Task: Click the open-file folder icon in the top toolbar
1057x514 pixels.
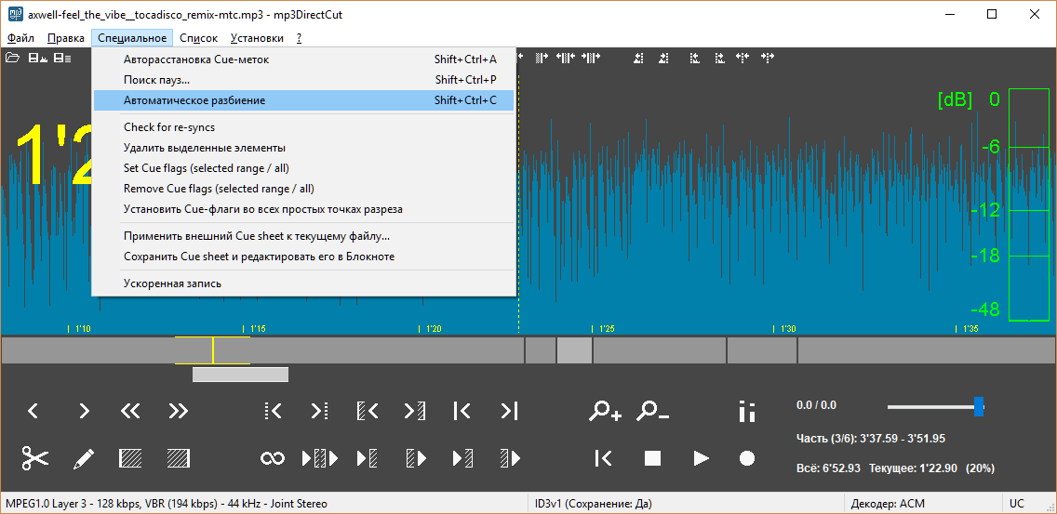Action: (x=12, y=58)
